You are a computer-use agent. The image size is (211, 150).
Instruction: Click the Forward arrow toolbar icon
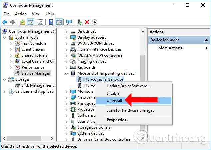(12, 22)
